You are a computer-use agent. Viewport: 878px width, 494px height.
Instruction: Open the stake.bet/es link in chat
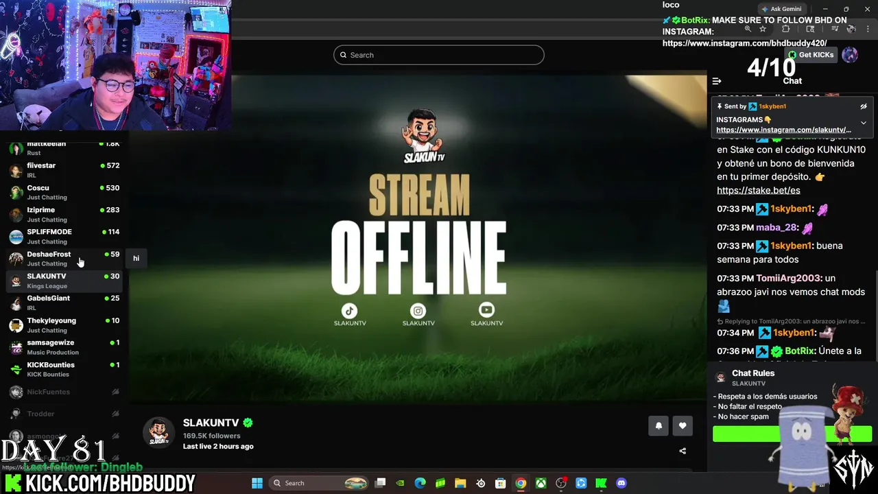(758, 190)
